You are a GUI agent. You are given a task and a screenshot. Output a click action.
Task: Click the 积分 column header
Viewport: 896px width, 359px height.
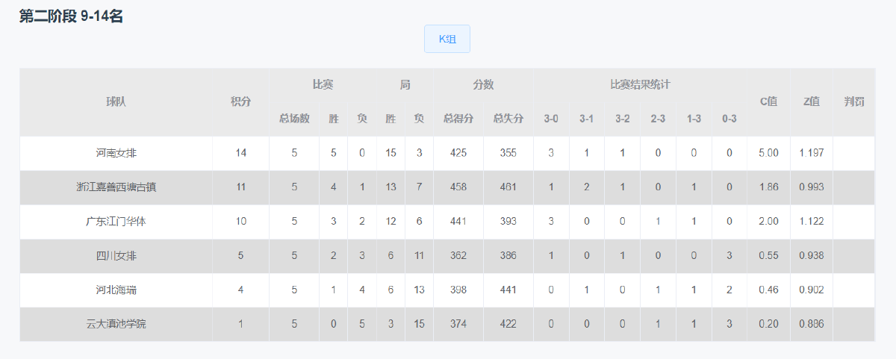[240, 102]
